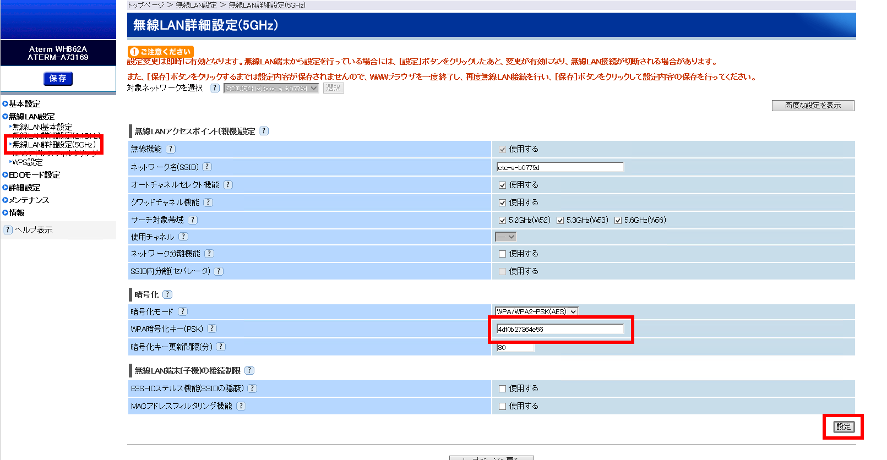Show help for サーチ対象帯域
Screen dimensions: 887x460
coord(193,220)
